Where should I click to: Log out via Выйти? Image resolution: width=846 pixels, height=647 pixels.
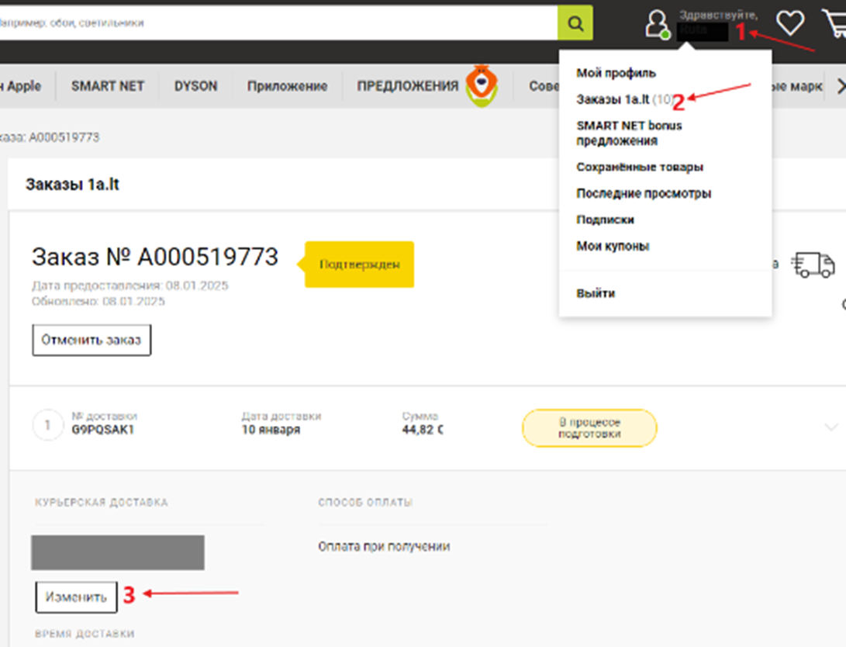pos(596,293)
